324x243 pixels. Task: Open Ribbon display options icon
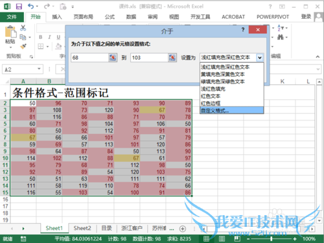point(282,6)
